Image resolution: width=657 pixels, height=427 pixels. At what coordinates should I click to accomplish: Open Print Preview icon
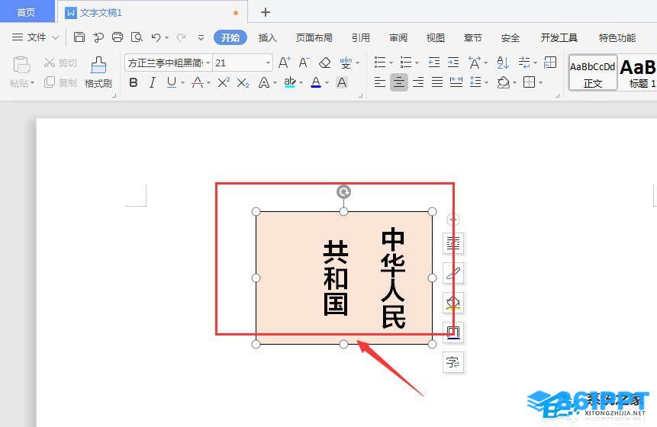(137, 37)
